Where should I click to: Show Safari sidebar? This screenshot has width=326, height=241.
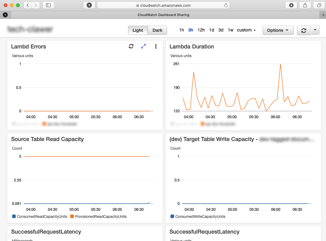(49, 5)
